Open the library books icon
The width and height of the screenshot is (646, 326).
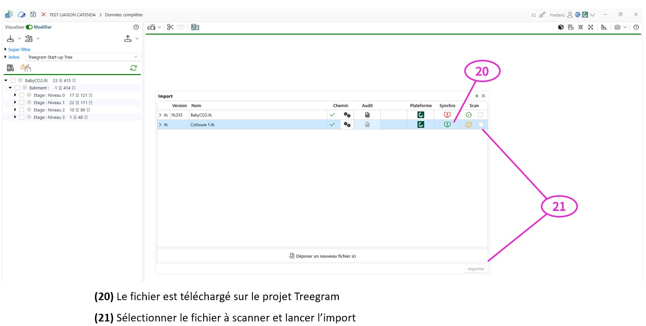point(11,68)
